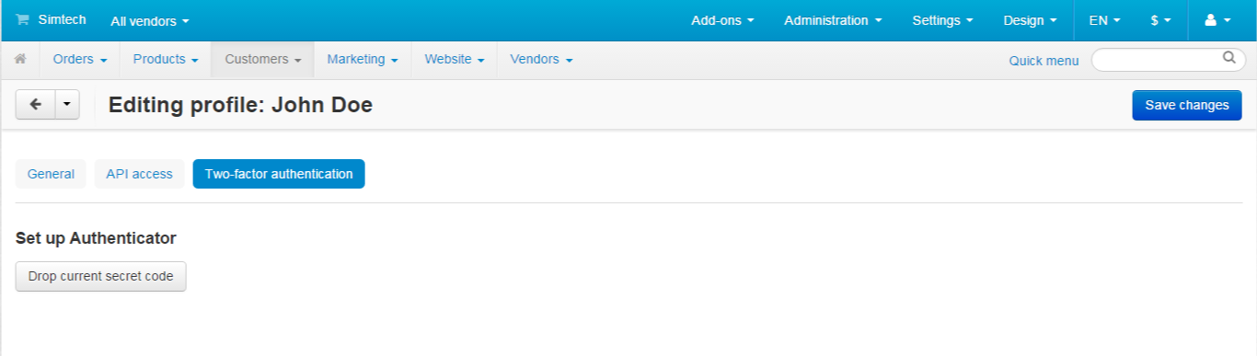
Task: Open the Products menu
Action: tap(166, 59)
